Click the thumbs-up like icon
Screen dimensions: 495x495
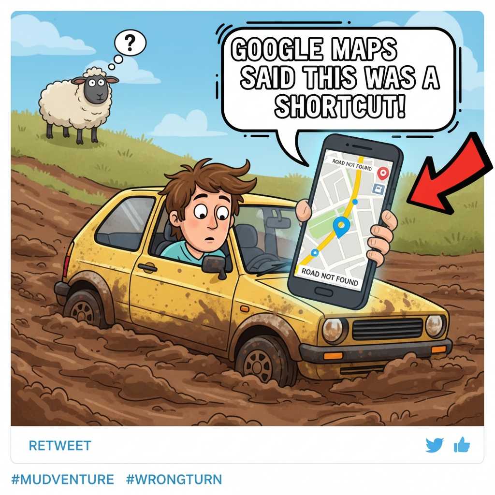462,445
